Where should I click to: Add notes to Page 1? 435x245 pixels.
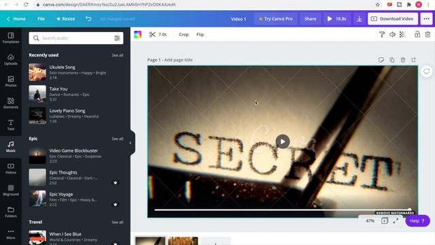click(381, 60)
